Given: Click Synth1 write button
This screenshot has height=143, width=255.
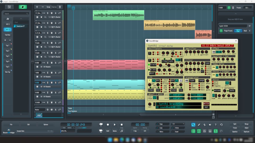Looking at the screenshot, I should click(x=206, y=104).
